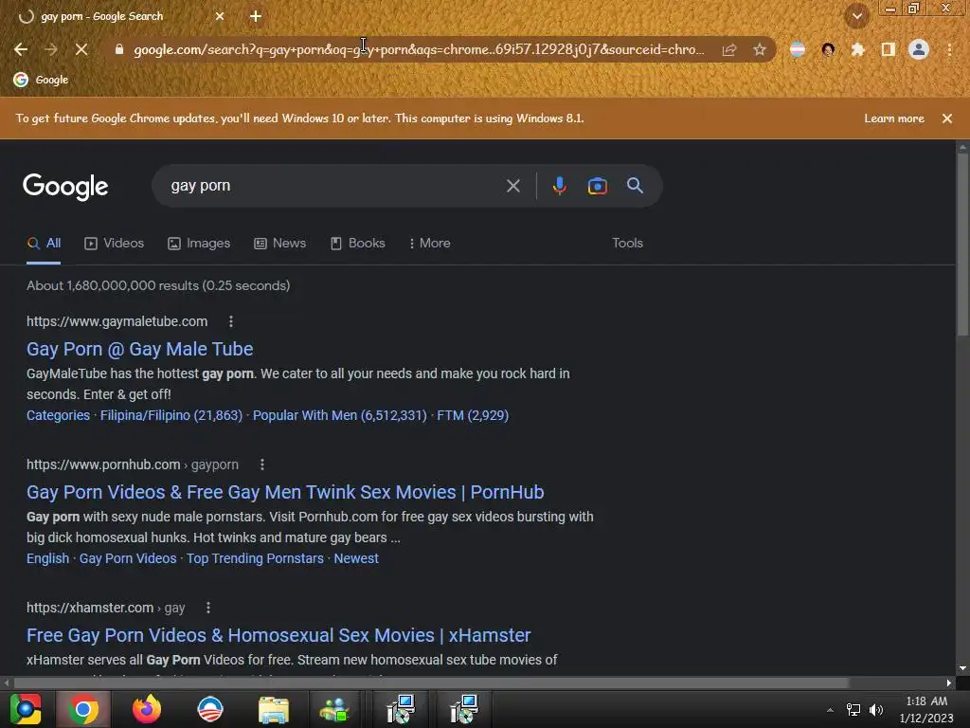Go back using the browser back arrow
This screenshot has height=728, width=970.
[21, 49]
